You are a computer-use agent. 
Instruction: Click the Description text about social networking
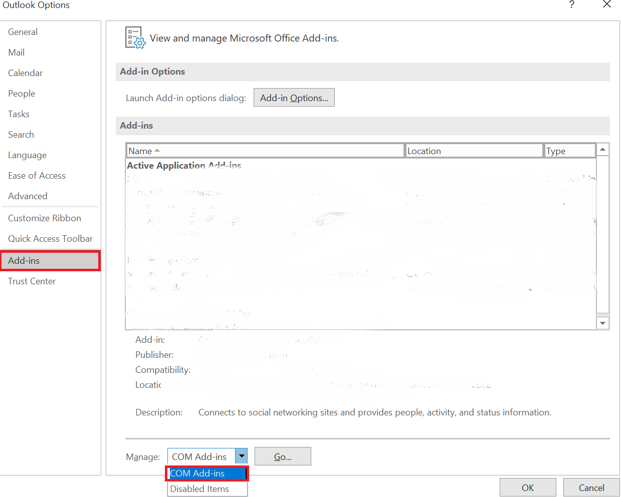[x=375, y=412]
